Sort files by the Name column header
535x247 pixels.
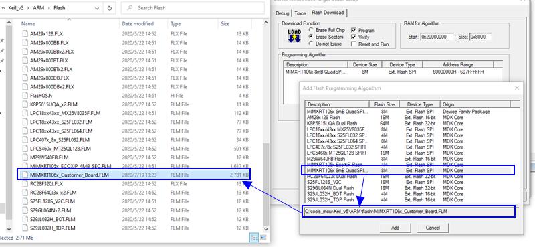coord(28,24)
